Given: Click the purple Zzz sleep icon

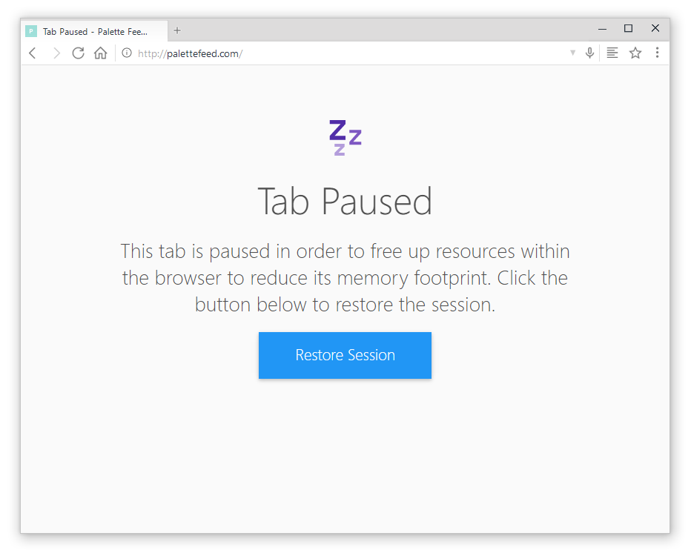Looking at the screenshot, I should tap(345, 137).
